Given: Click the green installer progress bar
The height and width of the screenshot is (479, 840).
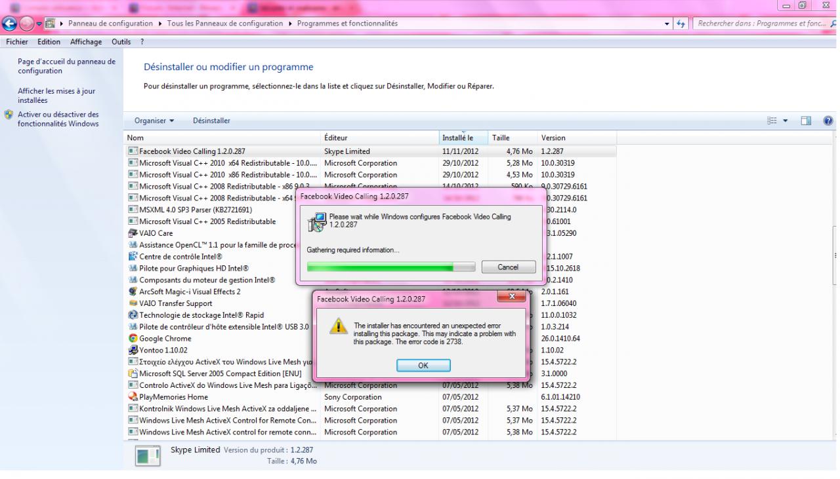Looking at the screenshot, I should click(391, 267).
